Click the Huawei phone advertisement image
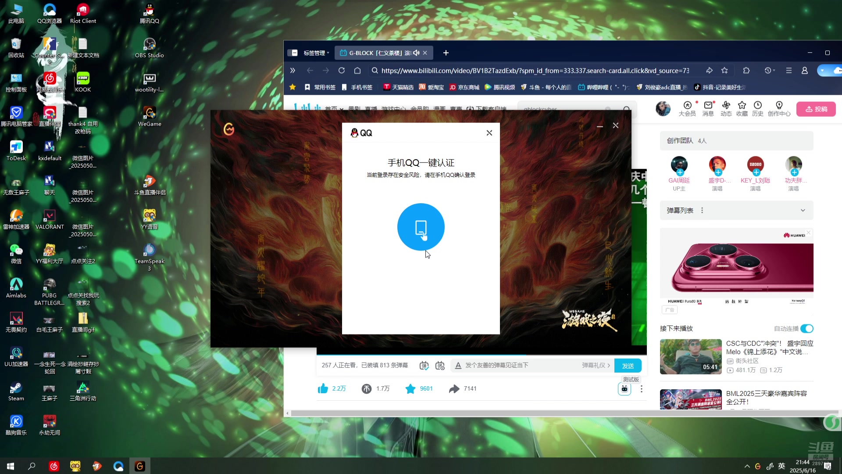Screen dimensions: 842x474 pyautogui.click(x=737, y=266)
